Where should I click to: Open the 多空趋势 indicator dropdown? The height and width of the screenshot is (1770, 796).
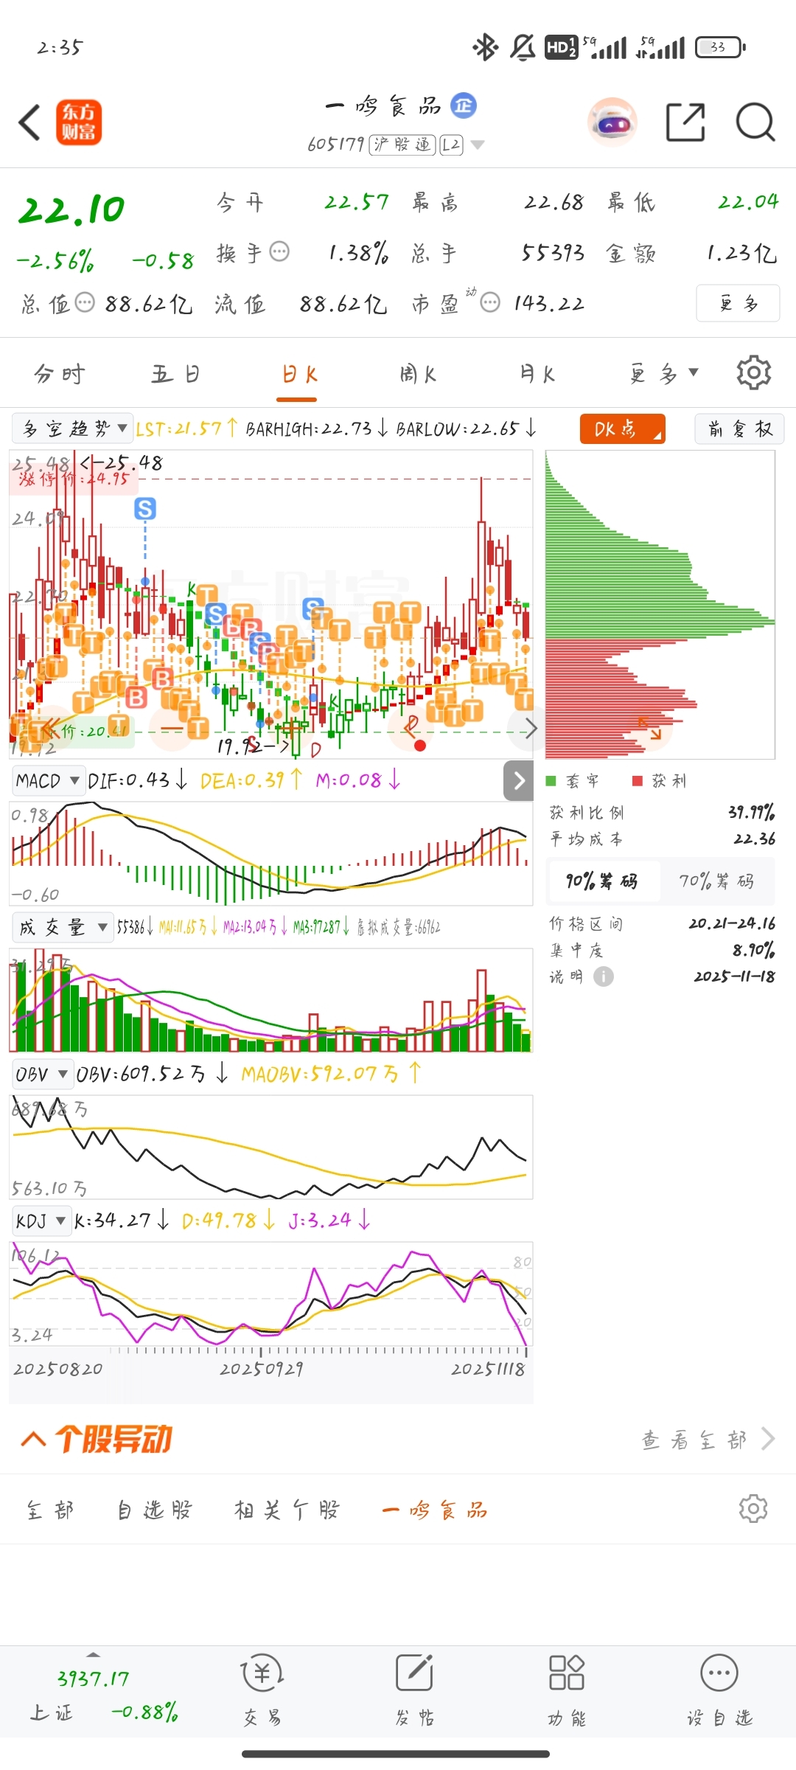click(x=71, y=428)
